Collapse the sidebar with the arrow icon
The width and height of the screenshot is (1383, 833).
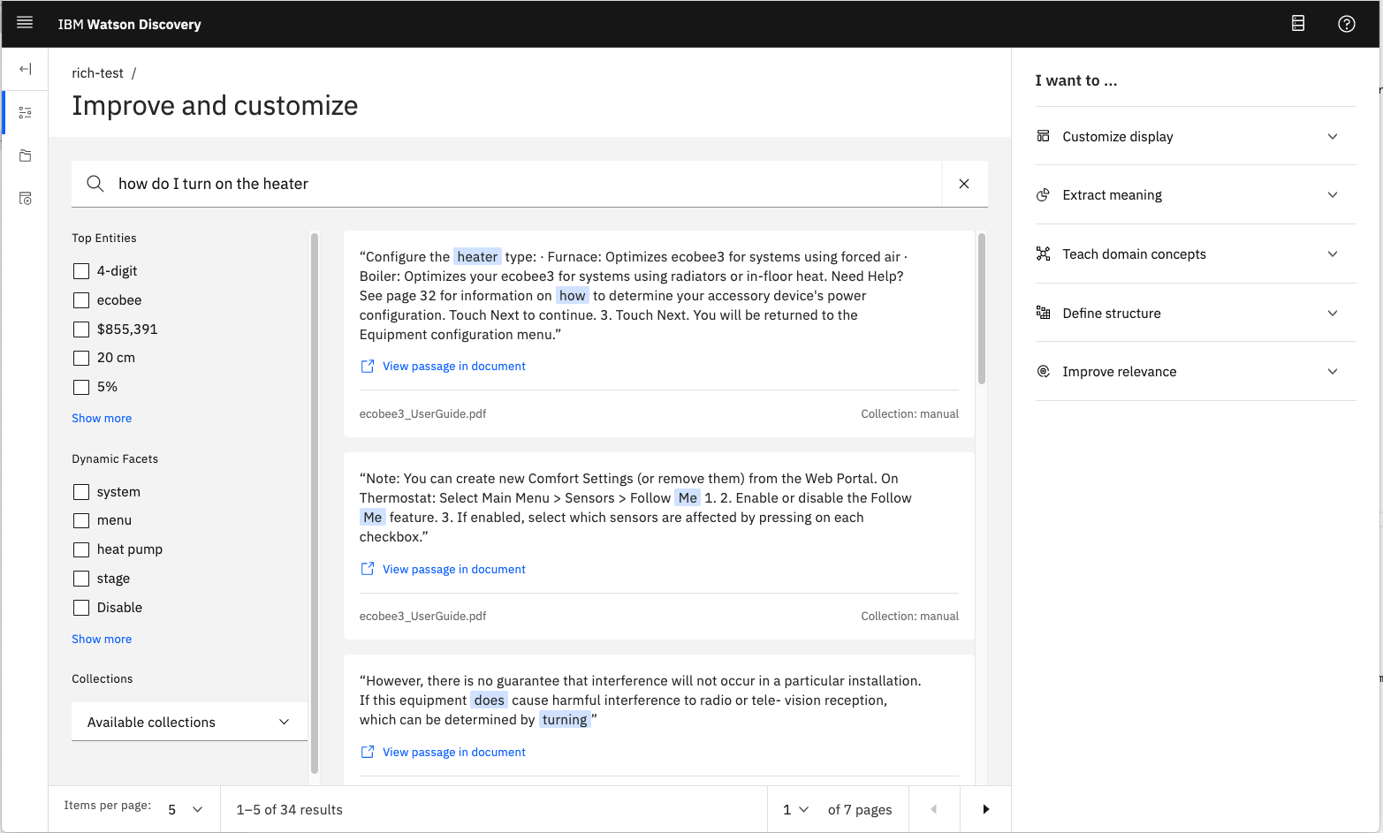[x=26, y=69]
